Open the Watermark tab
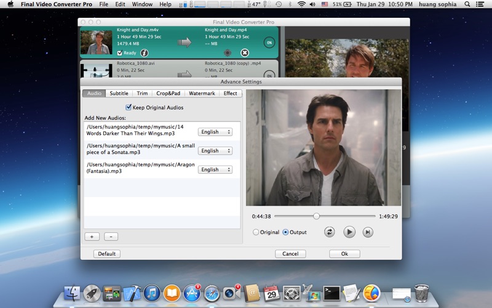The height and width of the screenshot is (308, 492). click(x=202, y=93)
